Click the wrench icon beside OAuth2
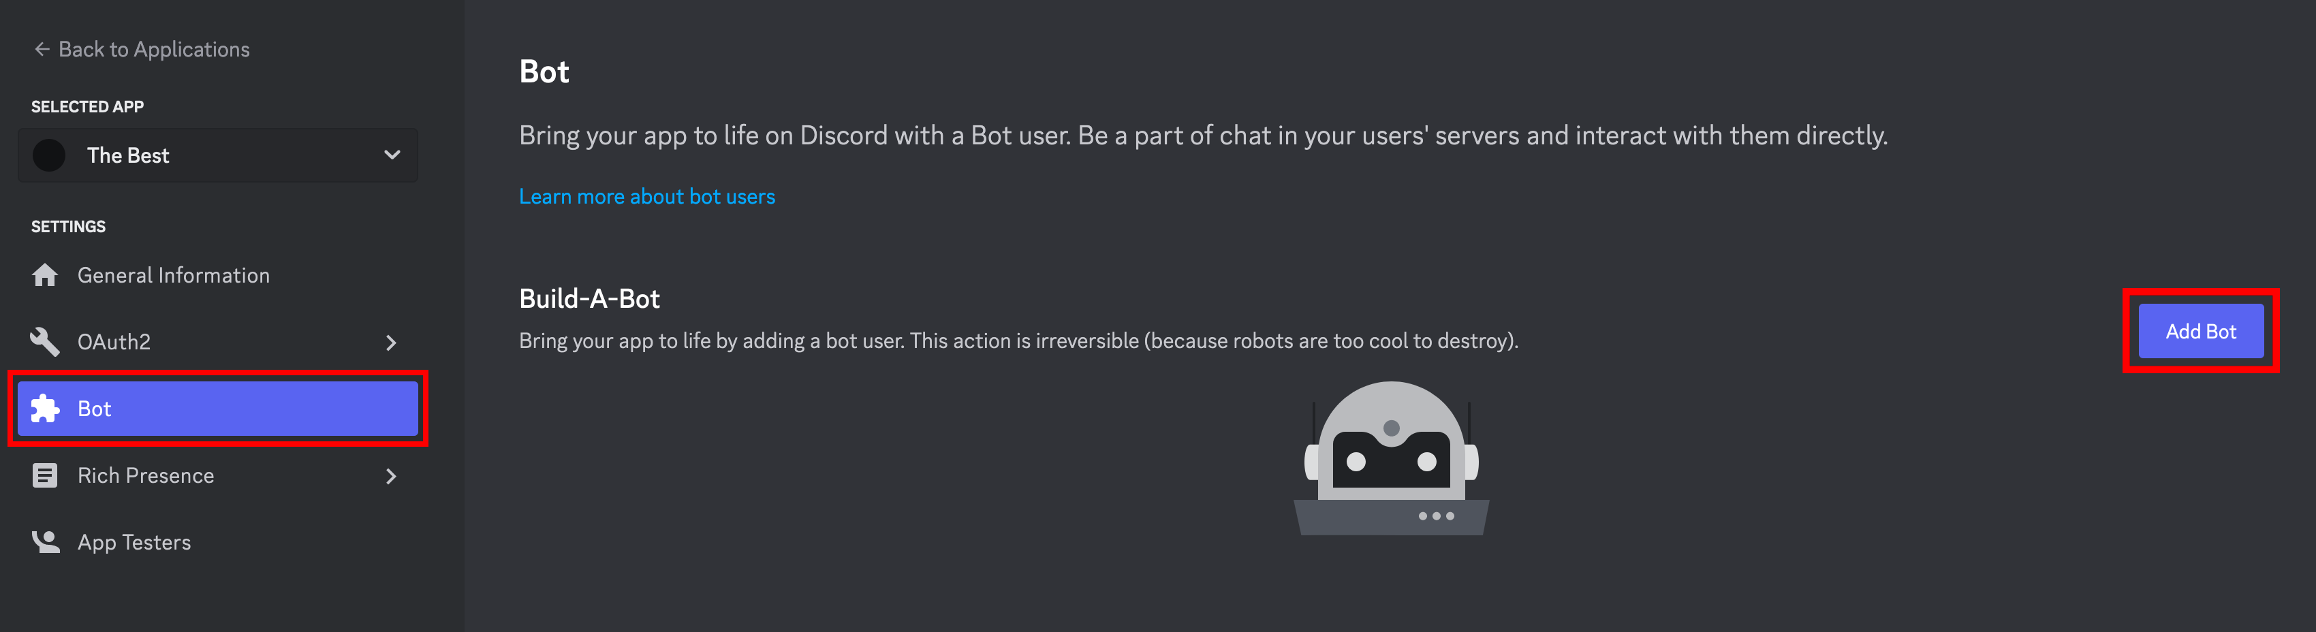The image size is (2316, 632). (x=45, y=342)
